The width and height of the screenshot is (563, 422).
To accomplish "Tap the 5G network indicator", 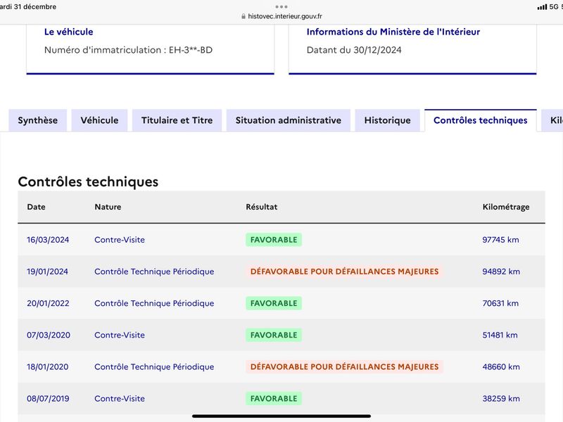I will 554,7.
